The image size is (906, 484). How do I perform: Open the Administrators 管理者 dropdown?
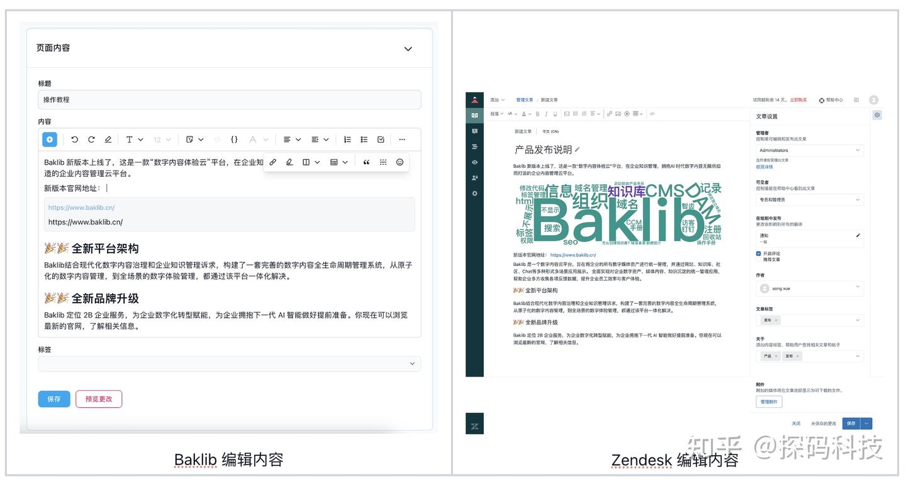(809, 150)
